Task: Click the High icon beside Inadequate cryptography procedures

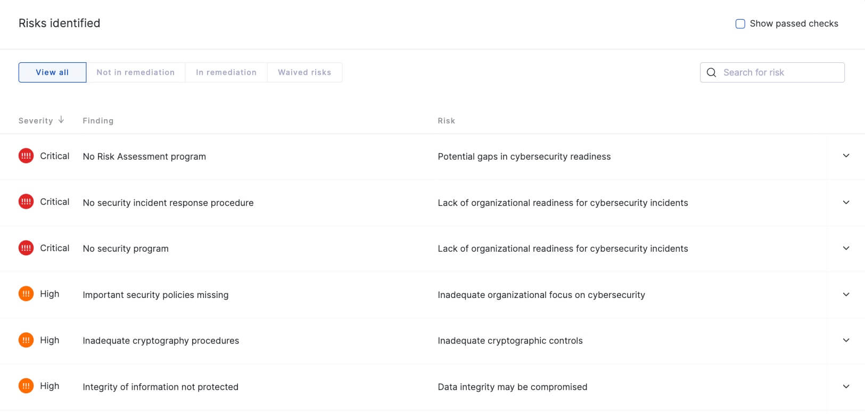Action: click(x=26, y=340)
